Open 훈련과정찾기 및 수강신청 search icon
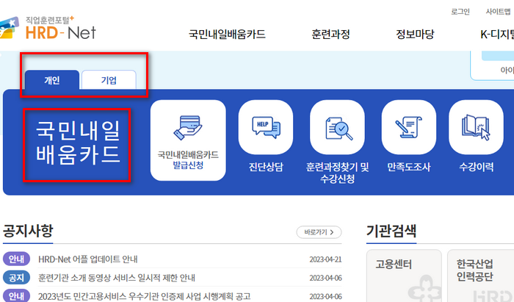 tap(337, 127)
